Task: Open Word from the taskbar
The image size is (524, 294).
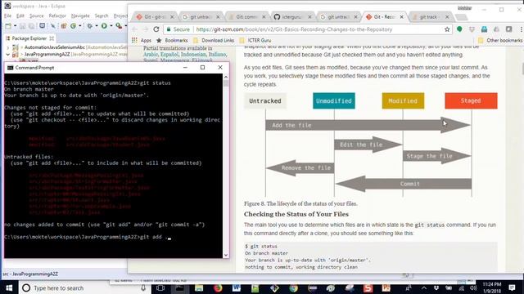Action: point(237,287)
